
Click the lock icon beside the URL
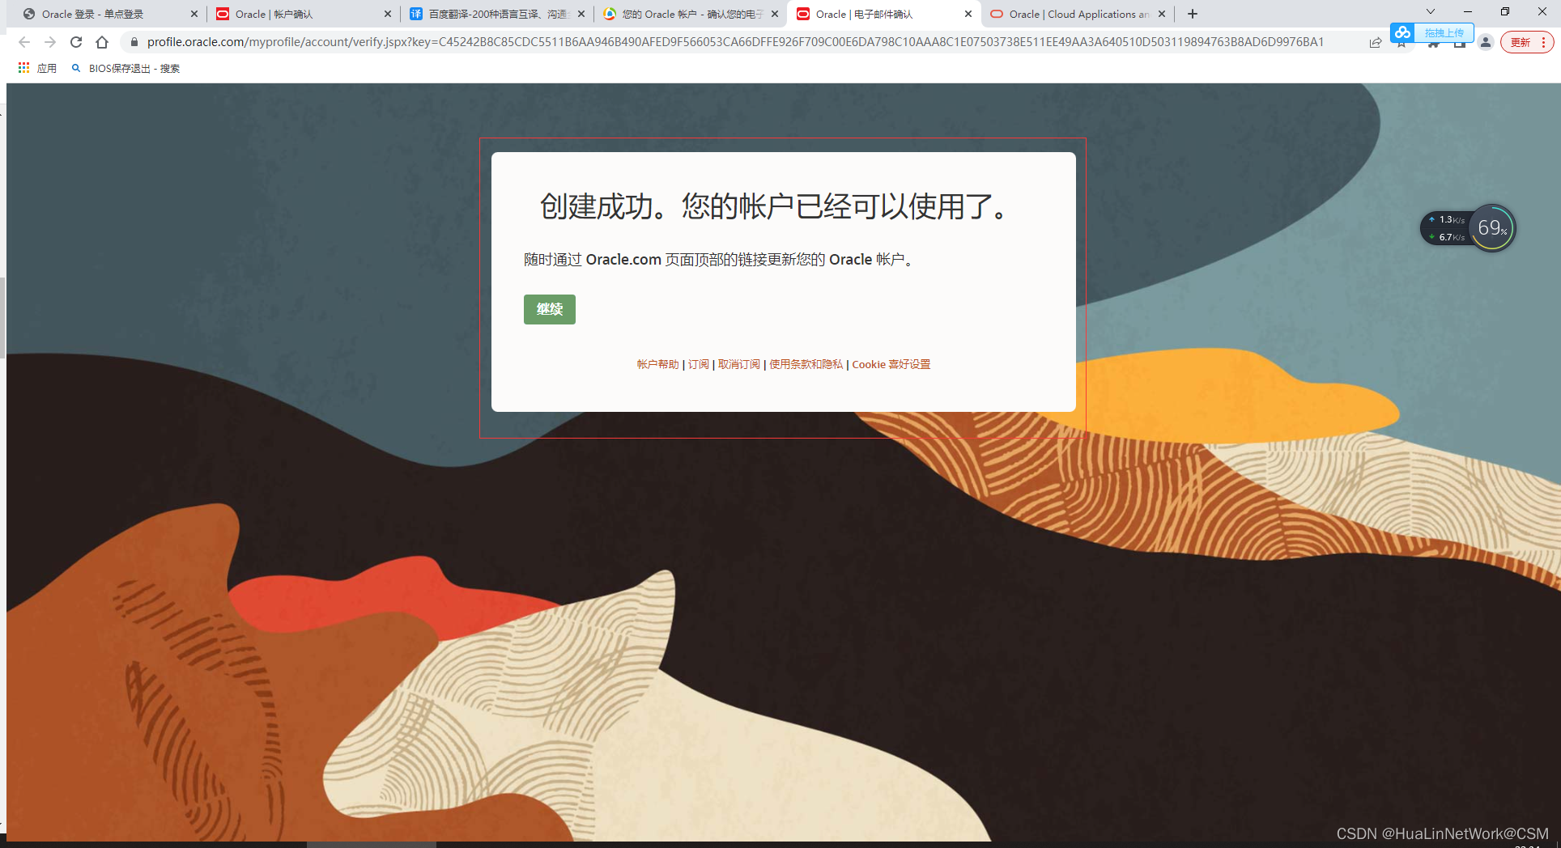click(134, 42)
